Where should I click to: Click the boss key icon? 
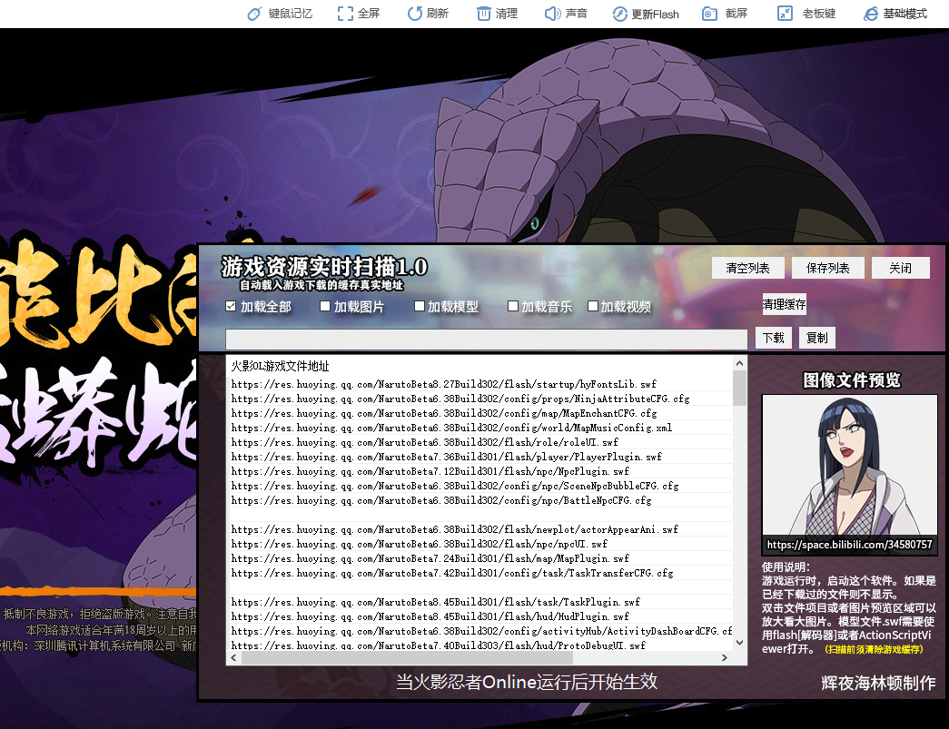(785, 14)
